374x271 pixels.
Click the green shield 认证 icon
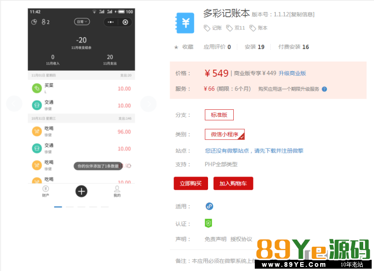[x=208, y=223]
